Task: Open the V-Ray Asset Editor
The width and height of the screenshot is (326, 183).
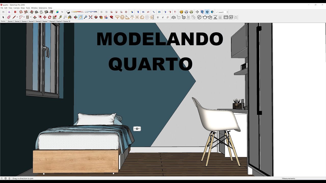Action: point(199,17)
